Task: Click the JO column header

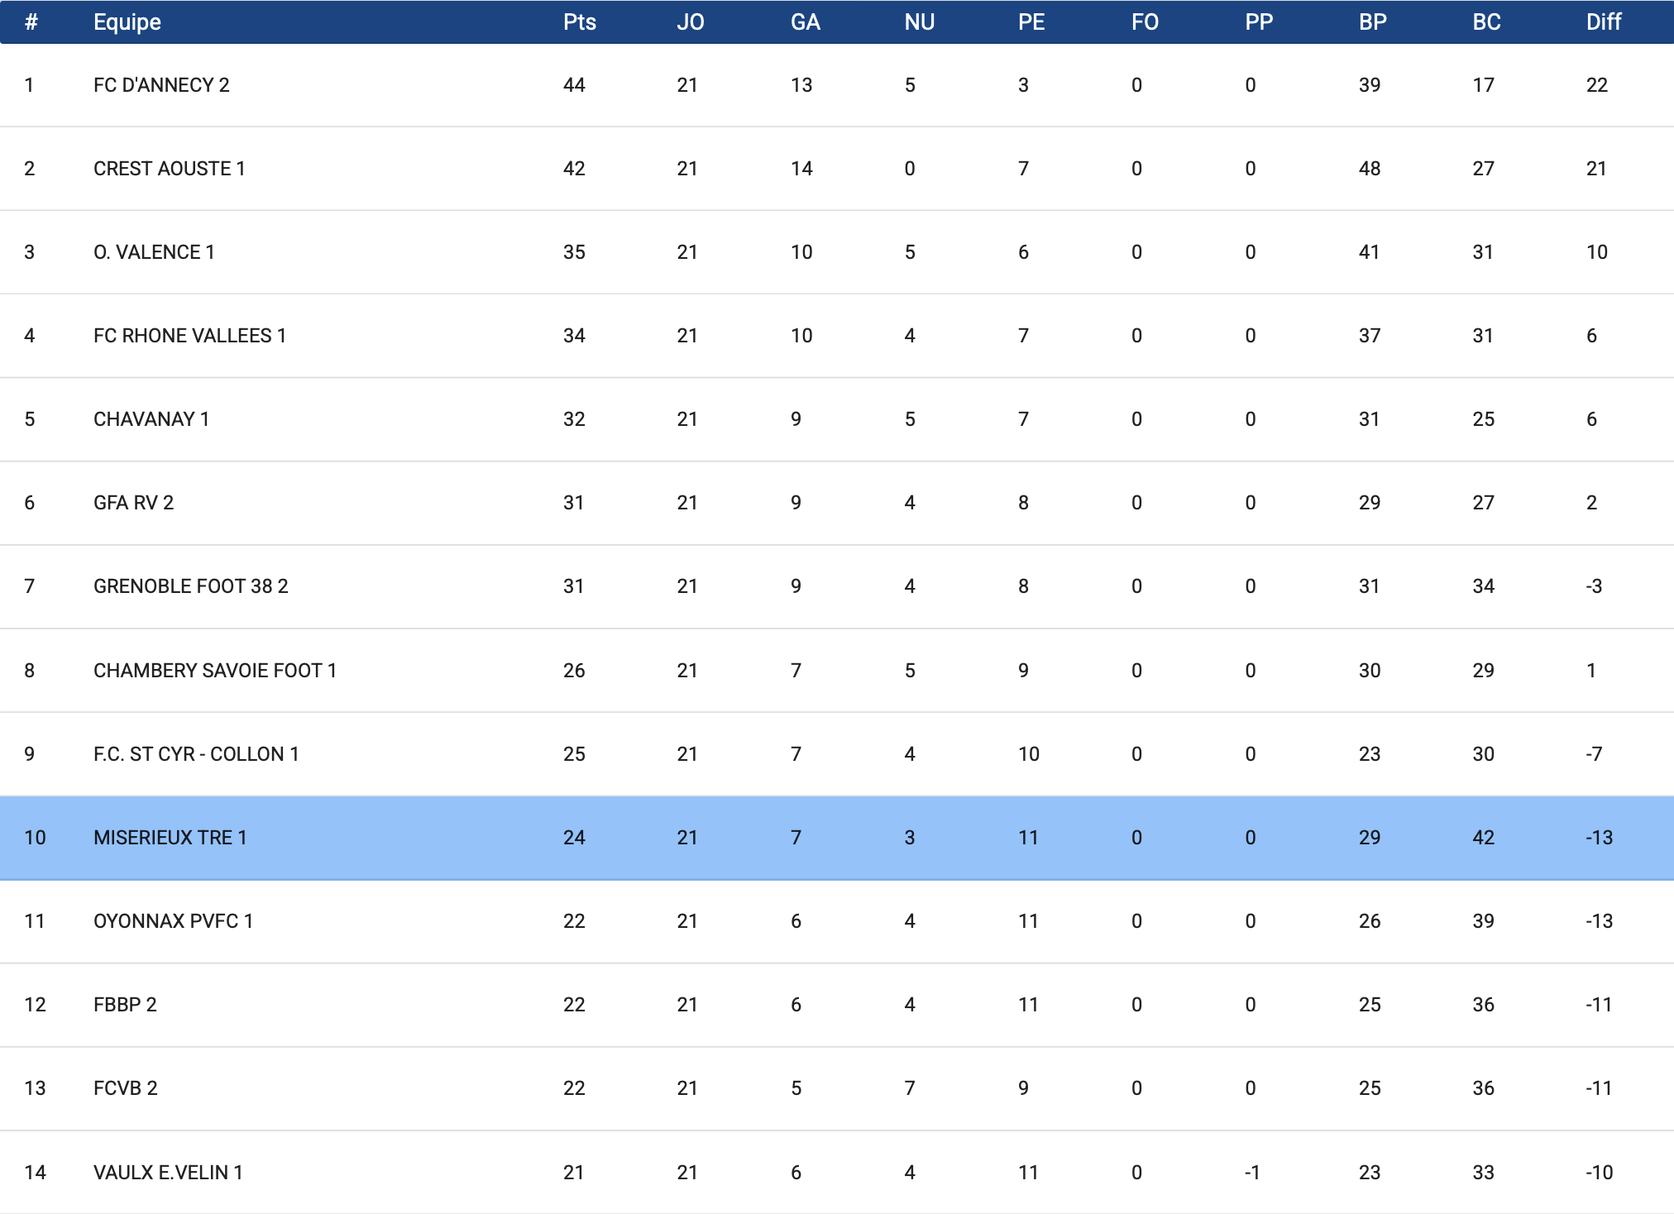Action: (x=690, y=22)
